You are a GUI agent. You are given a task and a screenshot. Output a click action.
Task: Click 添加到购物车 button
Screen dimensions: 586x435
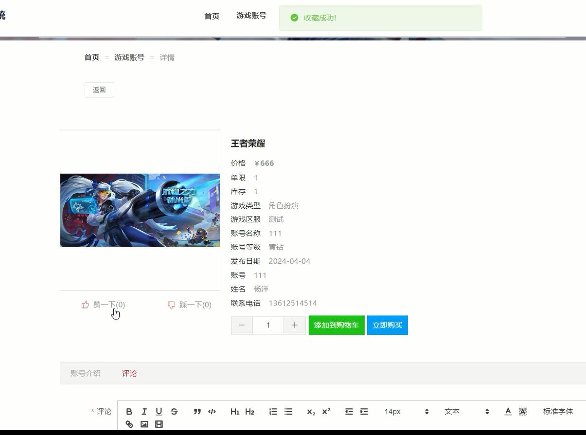[x=337, y=325]
